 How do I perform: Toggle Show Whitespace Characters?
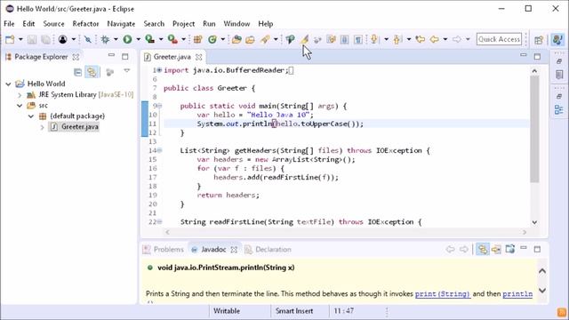[358, 39]
